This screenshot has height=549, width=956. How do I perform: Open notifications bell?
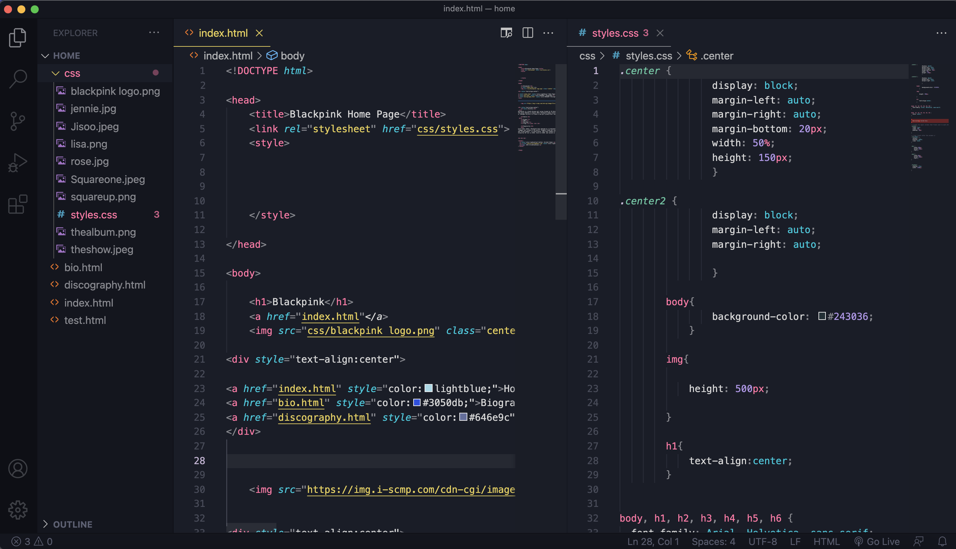[942, 542]
